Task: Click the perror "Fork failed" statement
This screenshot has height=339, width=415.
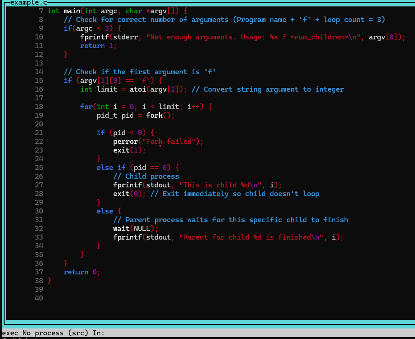Action: [x=158, y=141]
